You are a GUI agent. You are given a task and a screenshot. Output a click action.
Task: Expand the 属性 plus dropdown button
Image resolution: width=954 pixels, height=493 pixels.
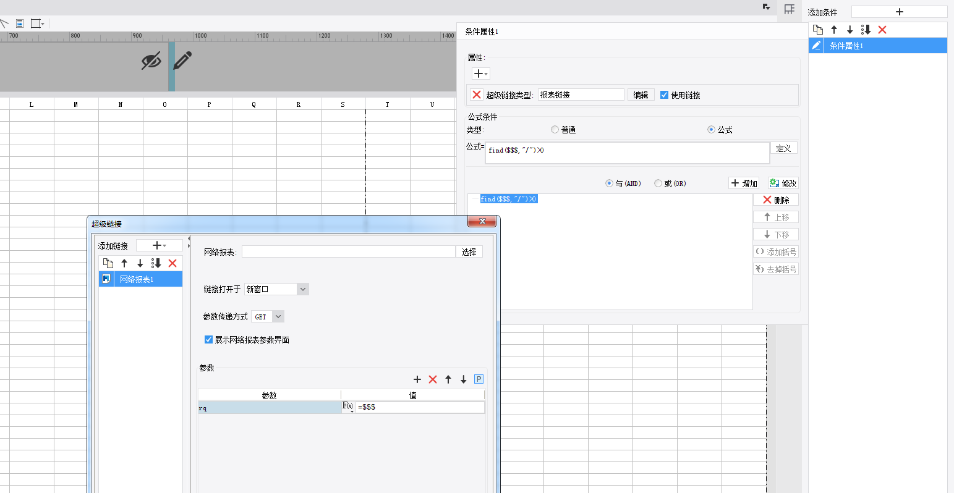[x=480, y=74]
